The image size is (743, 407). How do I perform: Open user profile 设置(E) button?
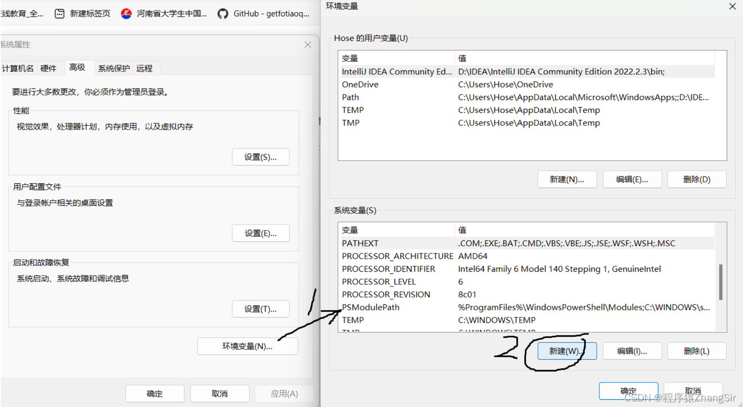click(261, 233)
